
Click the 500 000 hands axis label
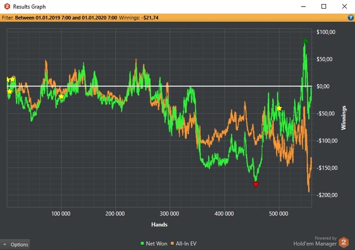278,213
